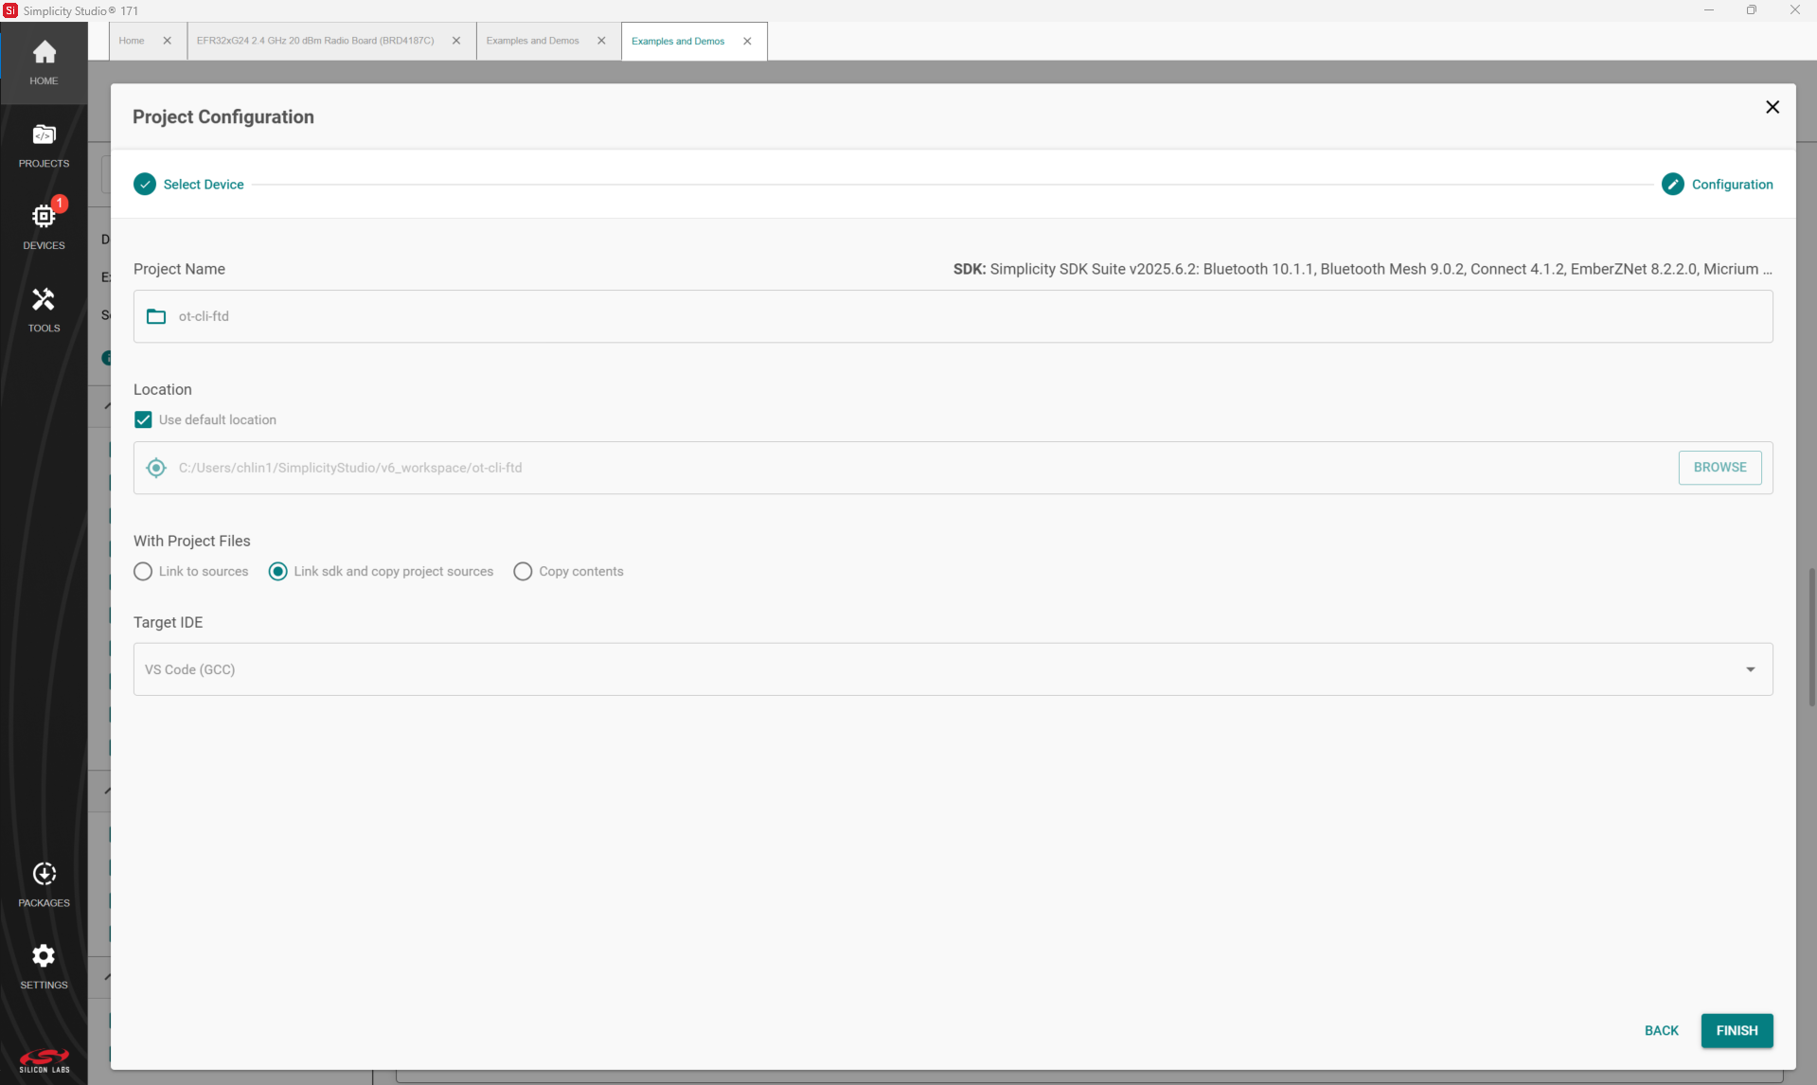Open the Home sidebar icon
The width and height of the screenshot is (1817, 1085).
[x=44, y=62]
